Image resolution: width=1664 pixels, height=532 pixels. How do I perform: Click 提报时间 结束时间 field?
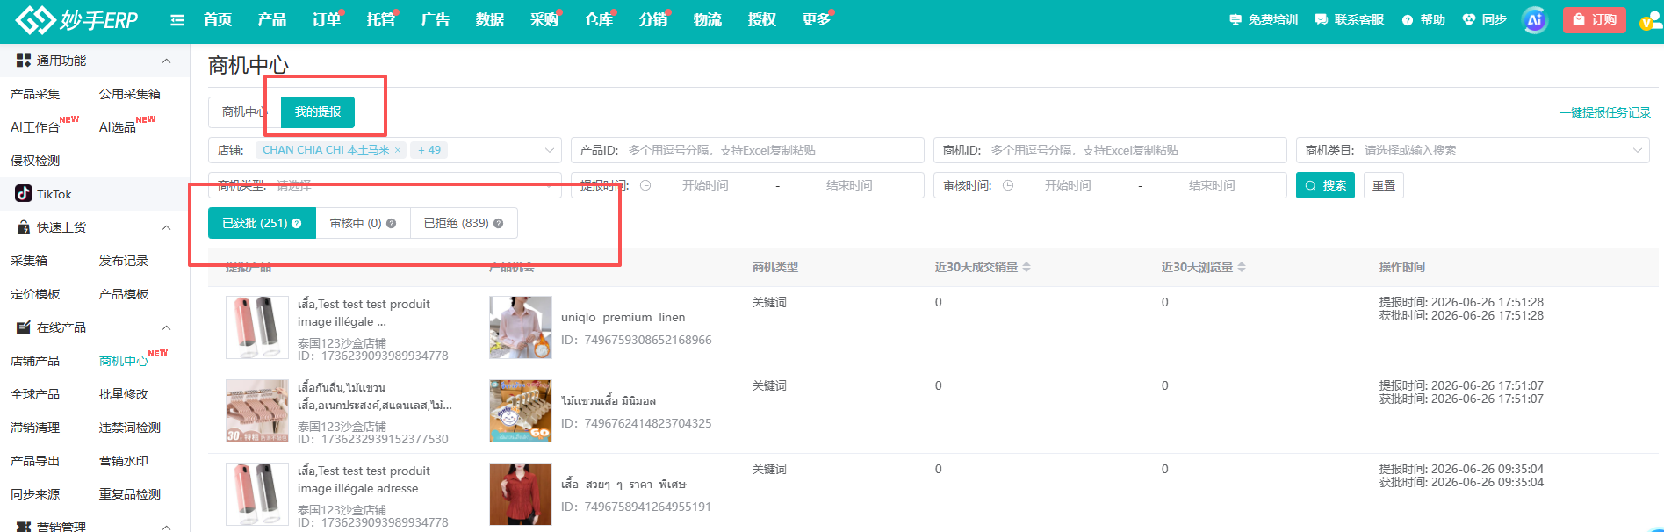click(849, 185)
